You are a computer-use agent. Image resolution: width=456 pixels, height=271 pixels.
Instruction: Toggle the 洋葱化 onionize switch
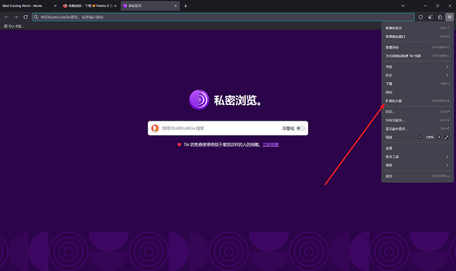pos(301,128)
